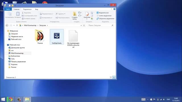This screenshot has height=102, width=182.
Task: Select the ww user folder in sidebar
Action: coord(11,50)
